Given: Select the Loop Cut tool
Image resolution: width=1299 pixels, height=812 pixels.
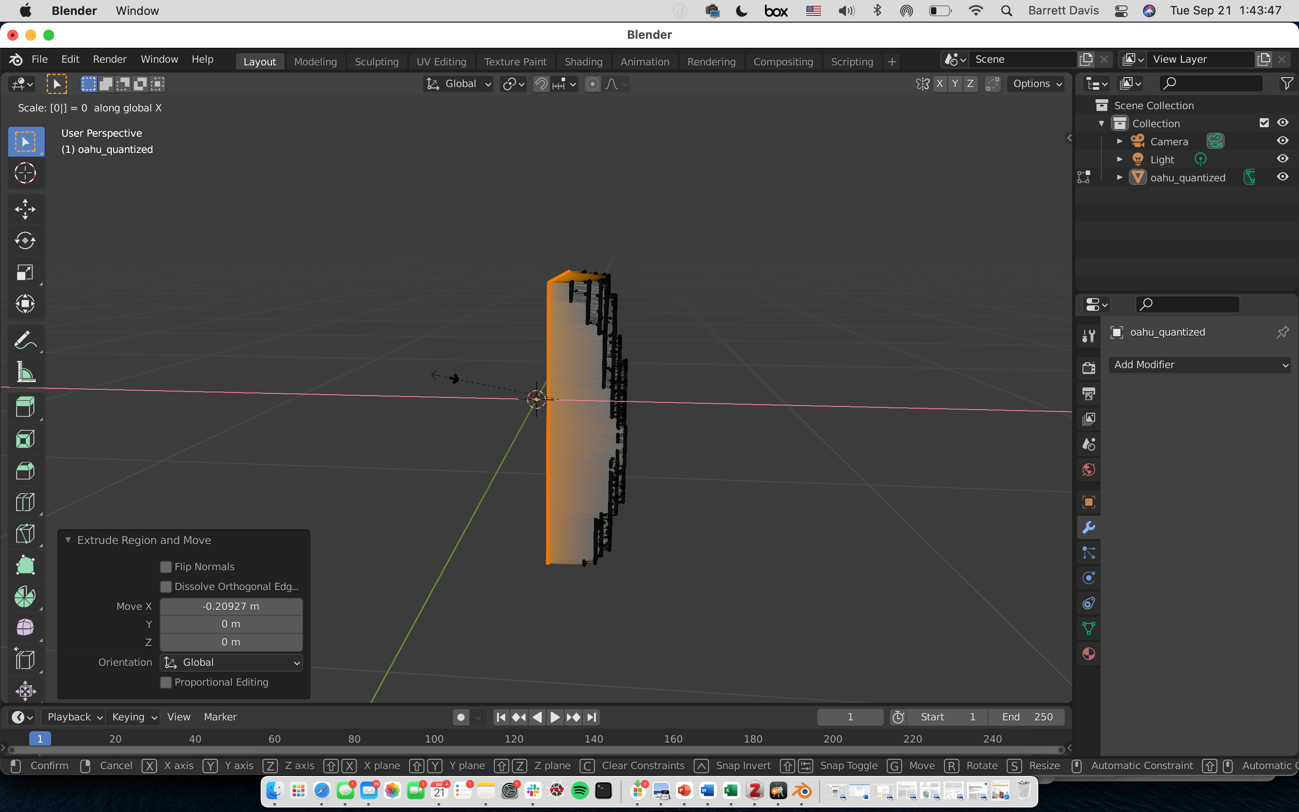Looking at the screenshot, I should pos(25,502).
